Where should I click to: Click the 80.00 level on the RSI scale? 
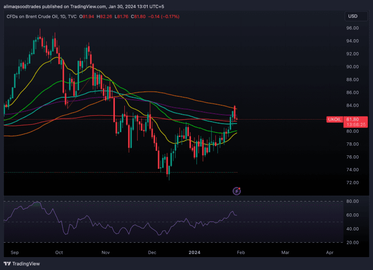pyautogui.click(x=353, y=202)
